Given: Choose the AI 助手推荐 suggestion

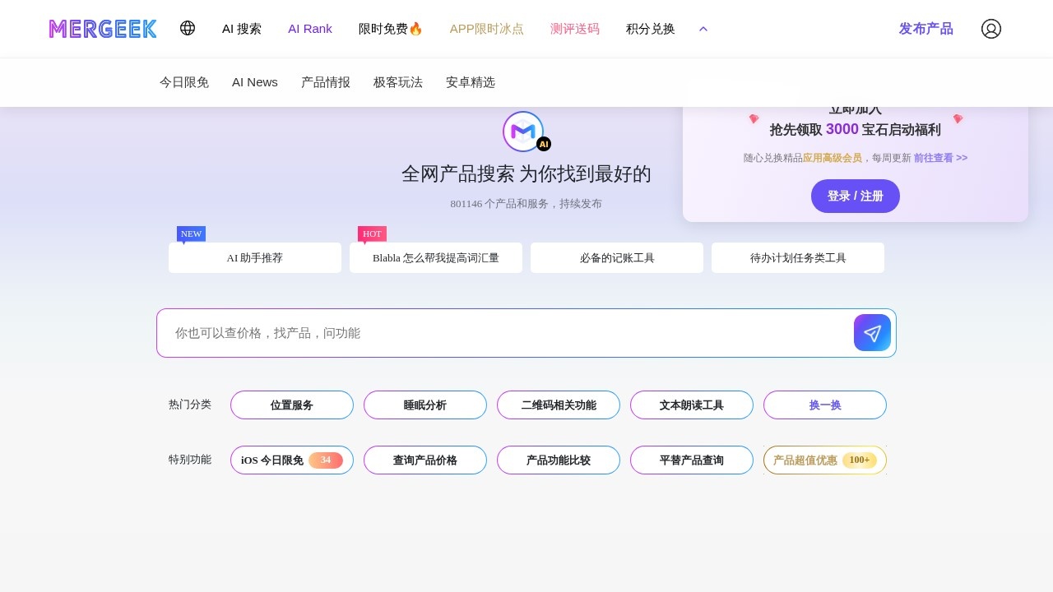Looking at the screenshot, I should point(255,257).
